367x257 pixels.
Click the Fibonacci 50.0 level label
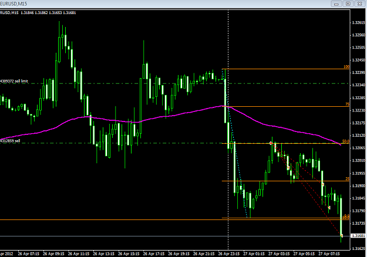click(346, 141)
